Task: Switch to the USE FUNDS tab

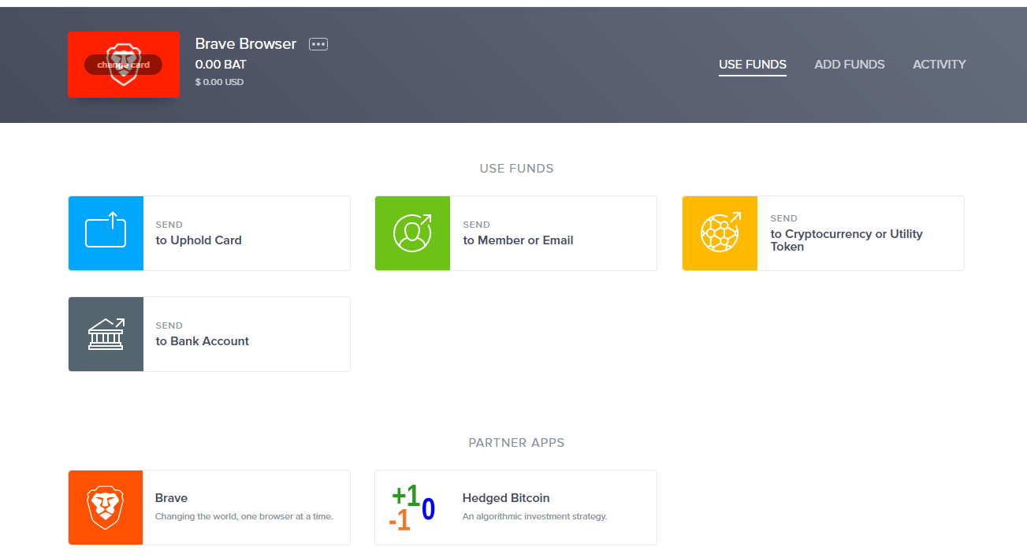Action: point(753,65)
